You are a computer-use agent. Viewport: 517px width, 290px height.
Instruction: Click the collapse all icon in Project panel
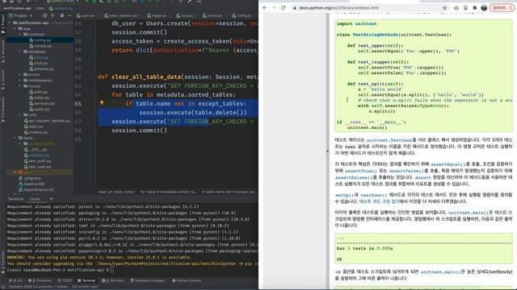pyautogui.click(x=53, y=15)
